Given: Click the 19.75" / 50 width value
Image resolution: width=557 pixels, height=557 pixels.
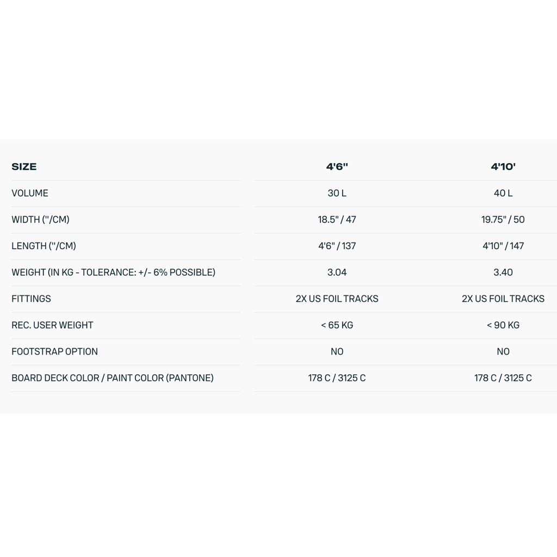Looking at the screenshot, I should click(503, 219).
